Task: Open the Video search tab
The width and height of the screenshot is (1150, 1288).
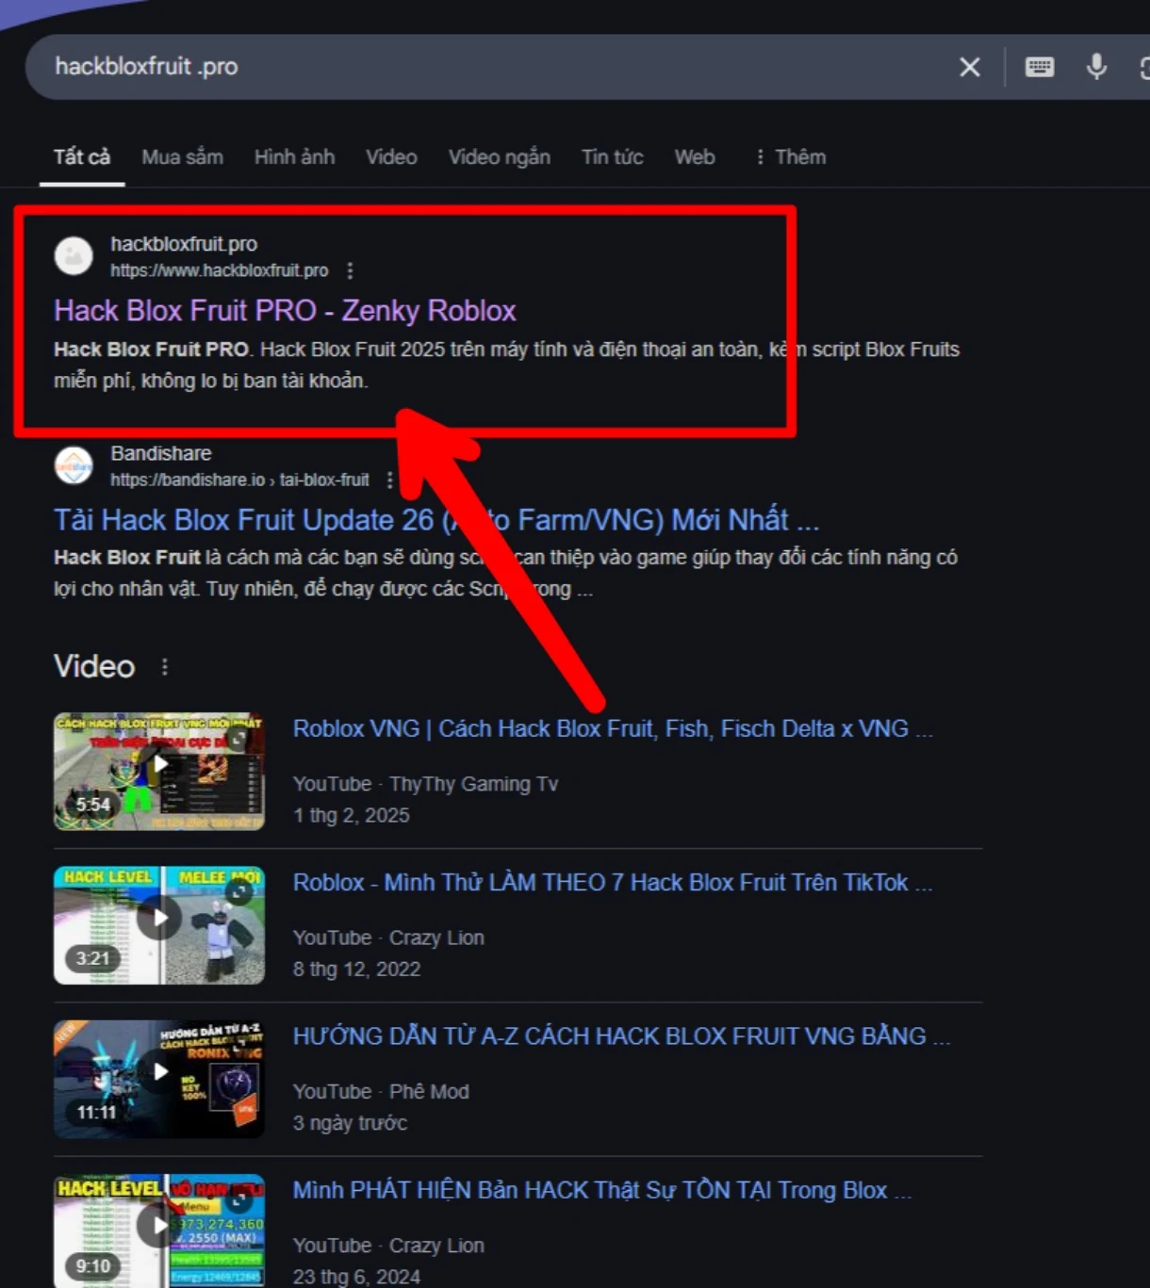Action: click(x=391, y=156)
